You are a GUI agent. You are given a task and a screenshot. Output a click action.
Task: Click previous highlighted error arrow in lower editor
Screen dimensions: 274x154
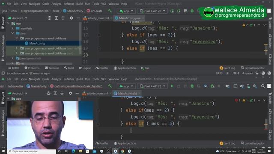click(x=259, y=101)
